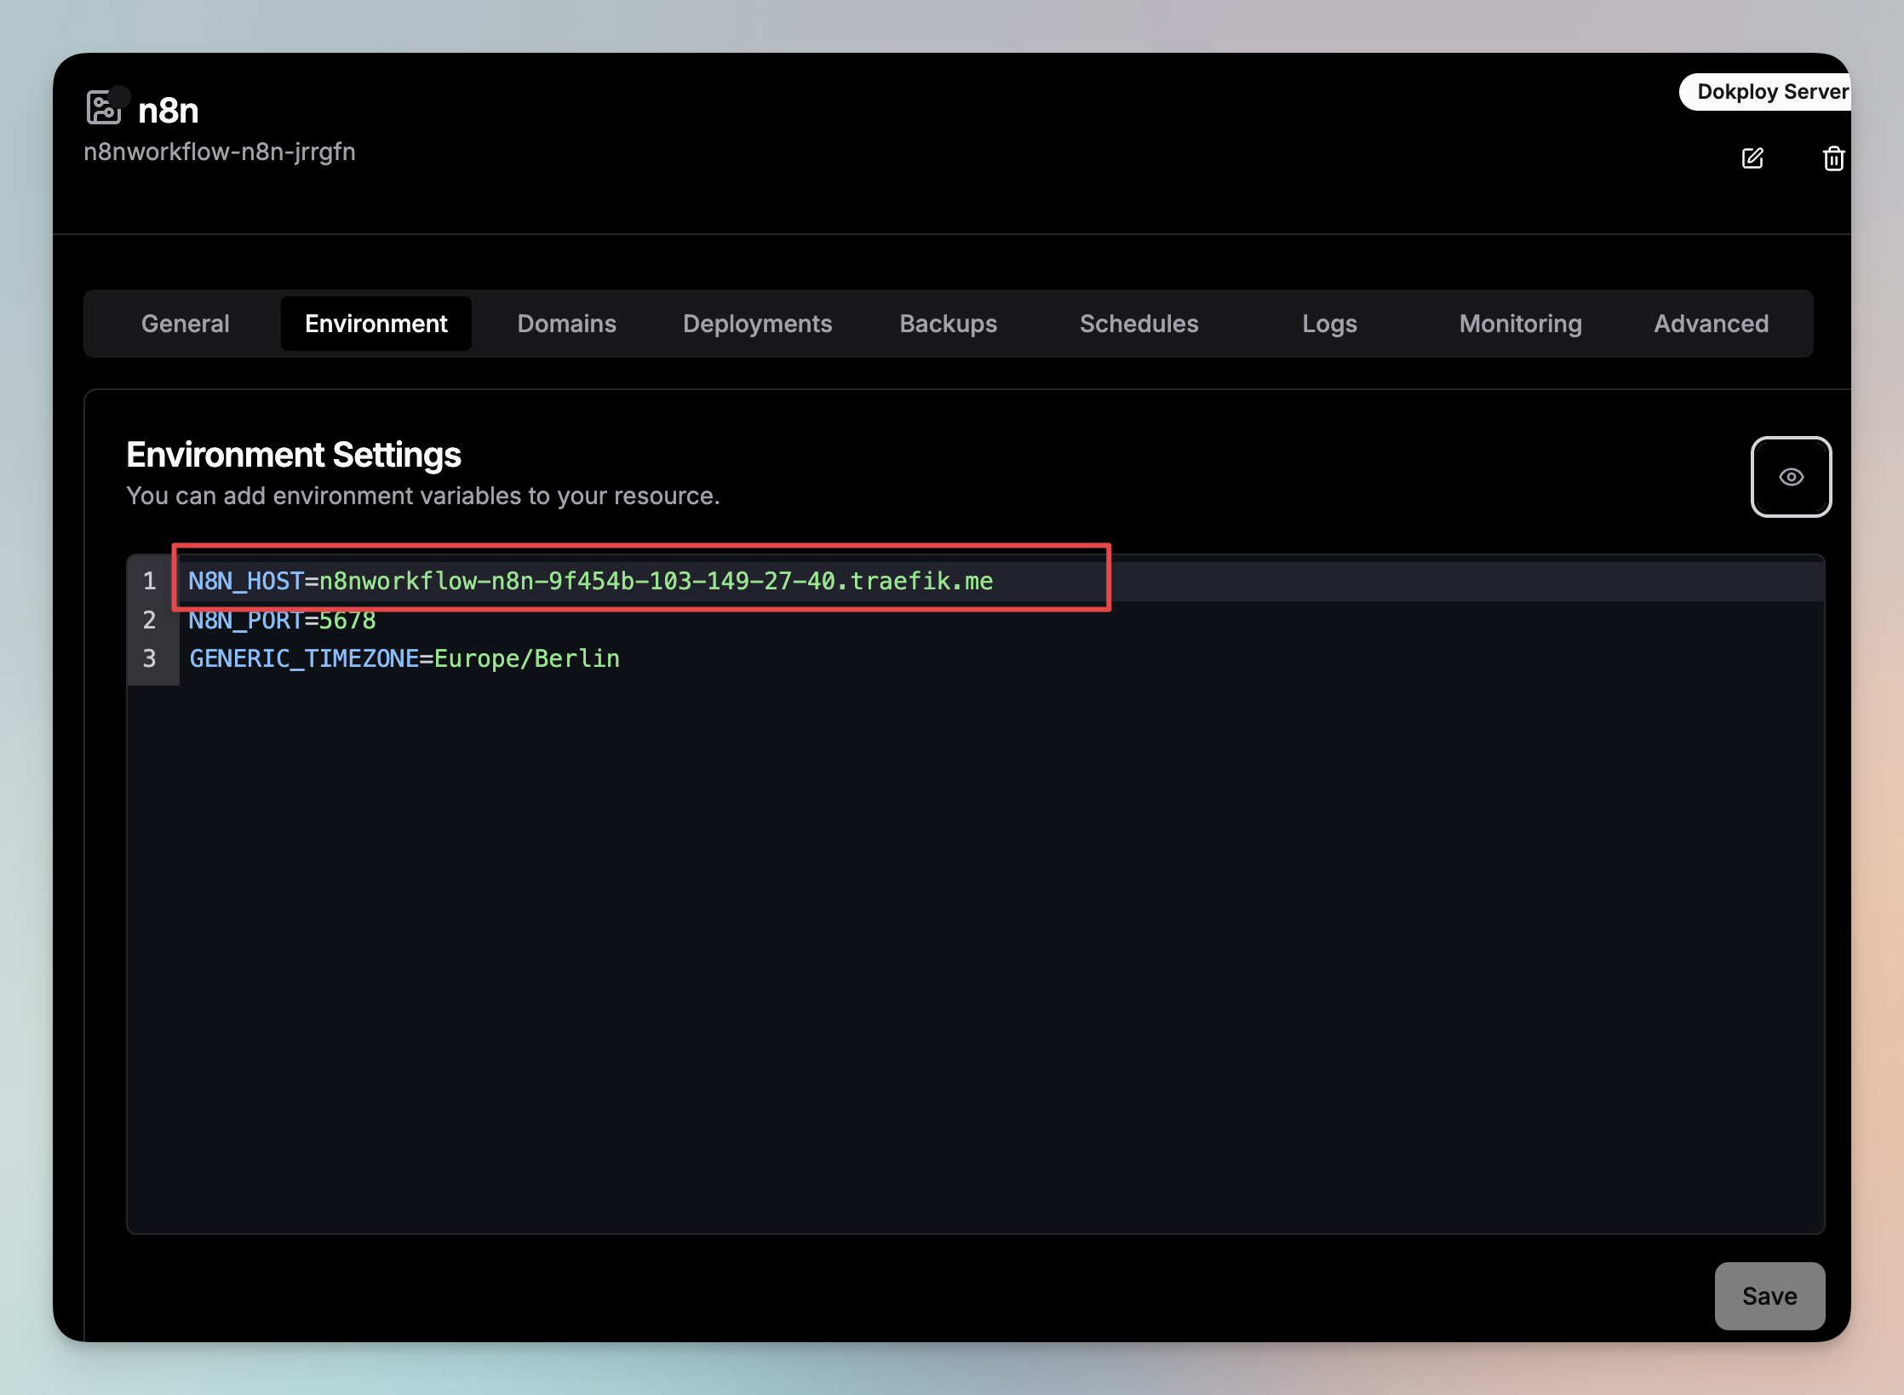
Task: Click line number 2 in gutter
Action: tap(150, 620)
